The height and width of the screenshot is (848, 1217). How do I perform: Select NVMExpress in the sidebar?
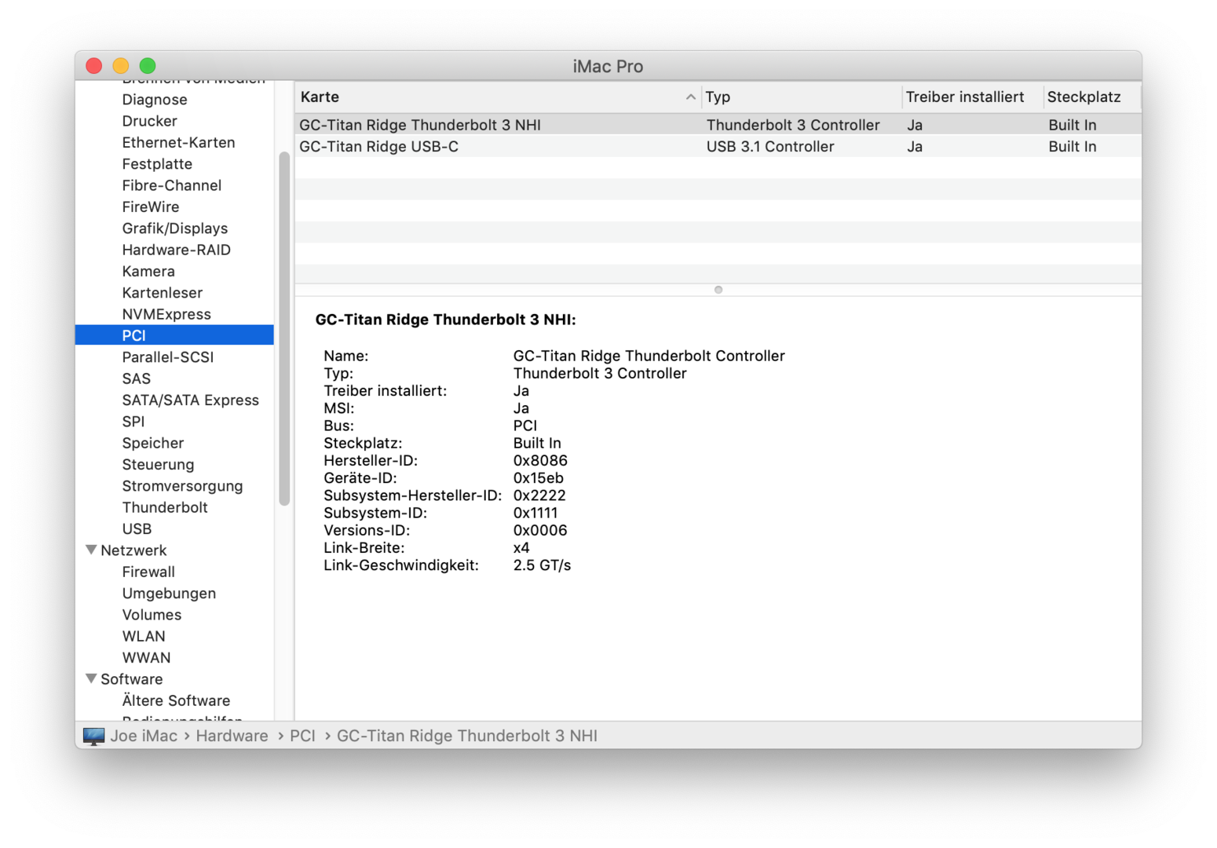click(x=166, y=314)
